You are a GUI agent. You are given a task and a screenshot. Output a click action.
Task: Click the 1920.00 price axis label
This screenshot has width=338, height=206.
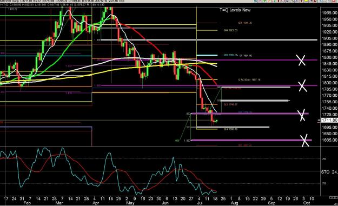click(329, 32)
